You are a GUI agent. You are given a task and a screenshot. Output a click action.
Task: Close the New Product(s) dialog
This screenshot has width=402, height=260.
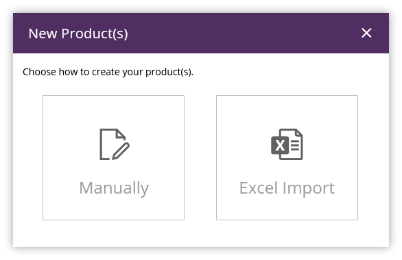tap(366, 33)
